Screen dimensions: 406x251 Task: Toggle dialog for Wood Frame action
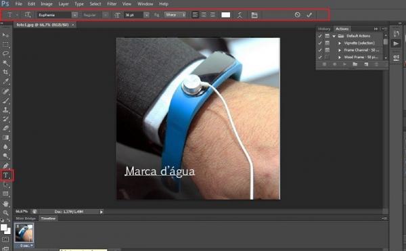[x=328, y=58]
